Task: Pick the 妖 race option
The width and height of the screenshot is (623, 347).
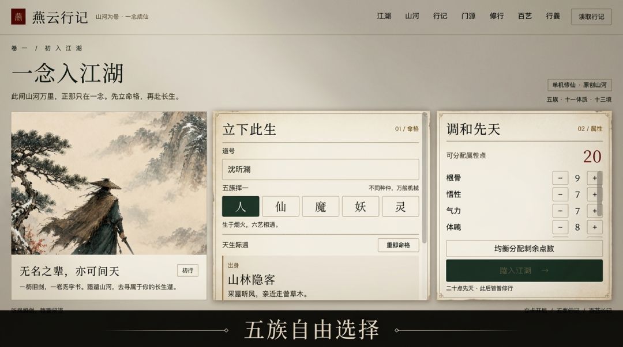Action: (361, 206)
